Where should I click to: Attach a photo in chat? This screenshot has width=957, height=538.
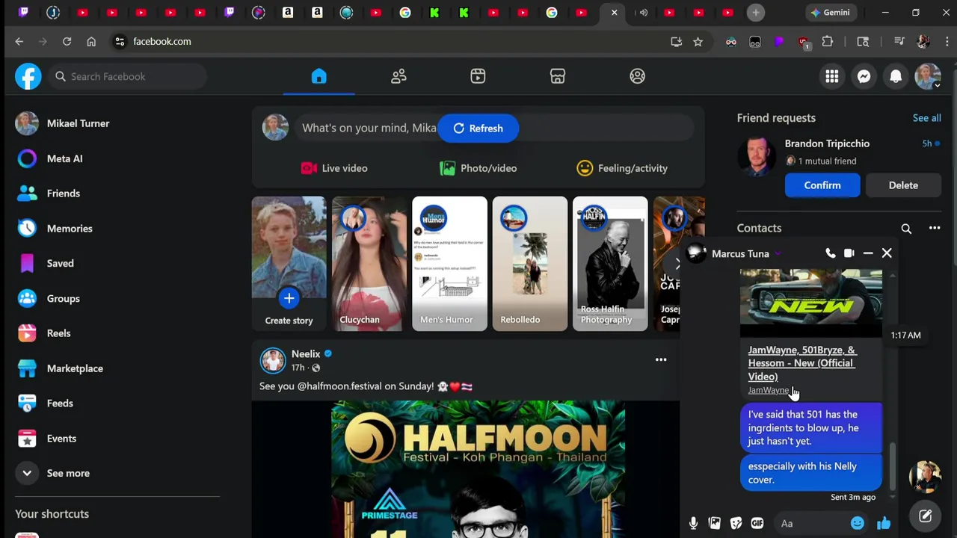tap(715, 524)
